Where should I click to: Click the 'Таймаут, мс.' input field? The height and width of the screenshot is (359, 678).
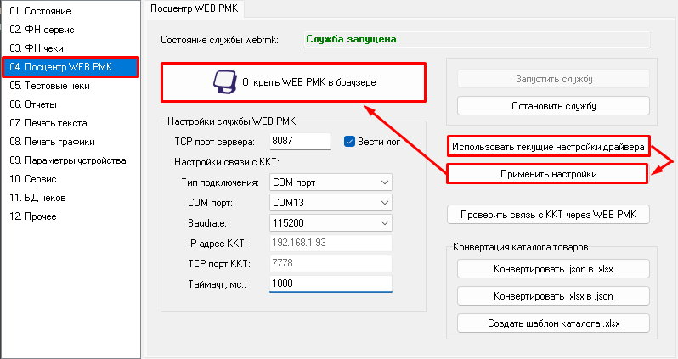[331, 284]
